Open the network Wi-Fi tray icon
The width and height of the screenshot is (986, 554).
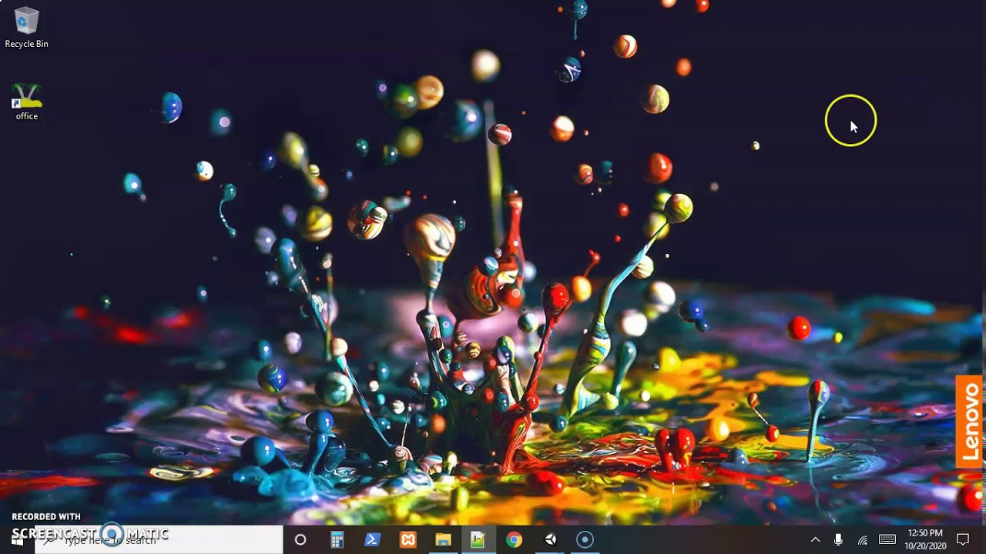tap(863, 539)
